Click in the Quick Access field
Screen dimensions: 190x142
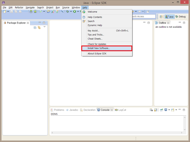(144, 17)
